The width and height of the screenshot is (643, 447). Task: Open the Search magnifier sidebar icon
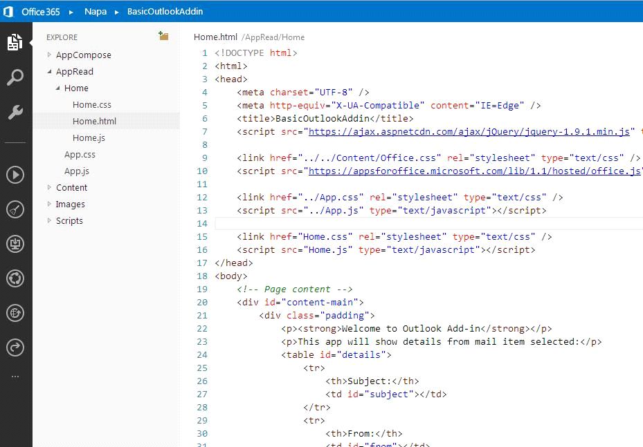point(15,77)
